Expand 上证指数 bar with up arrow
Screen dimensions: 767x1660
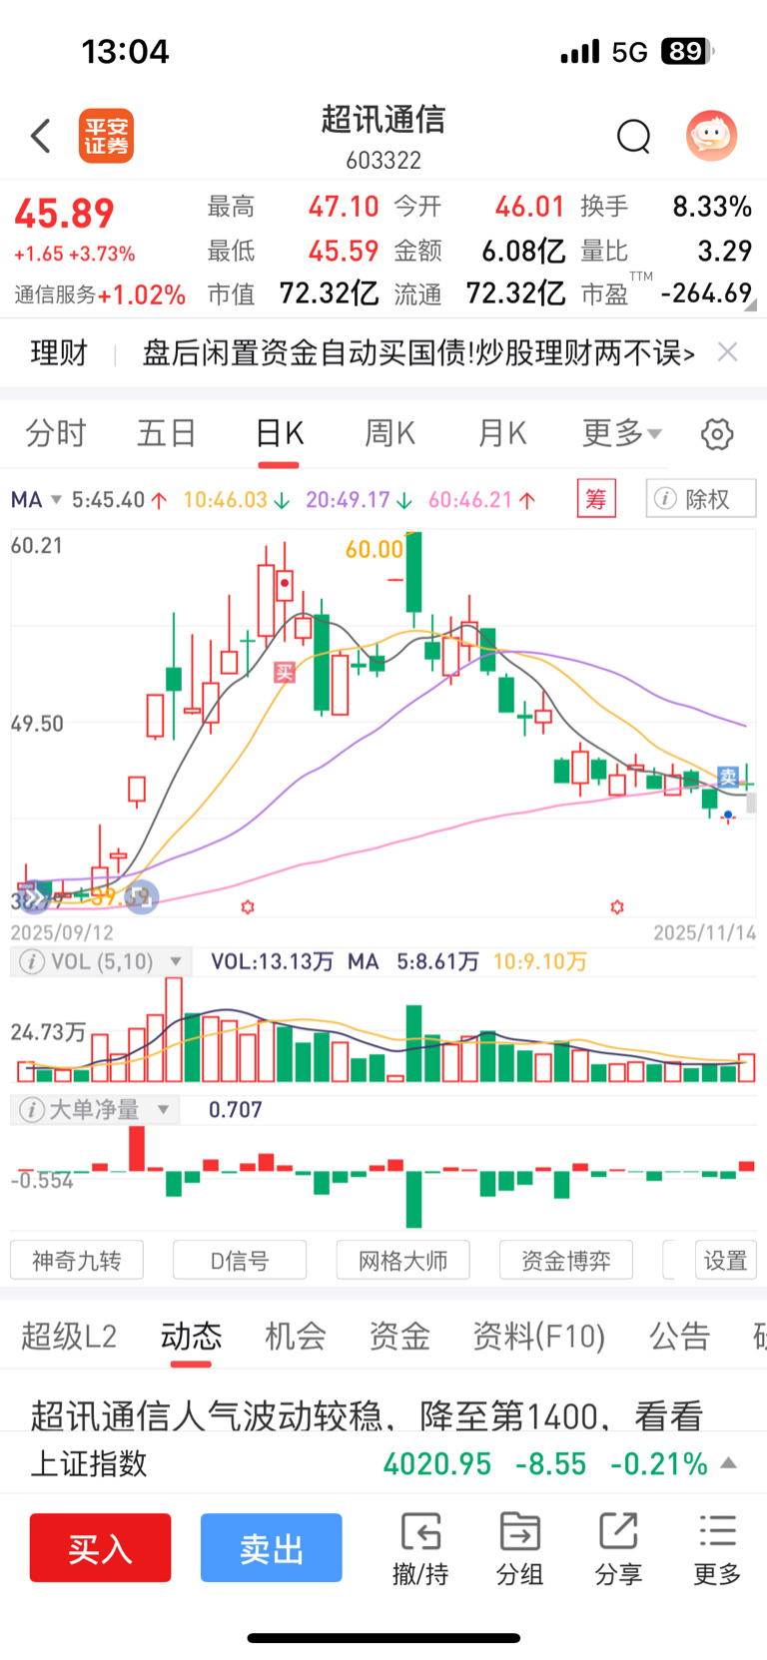pos(729,1463)
